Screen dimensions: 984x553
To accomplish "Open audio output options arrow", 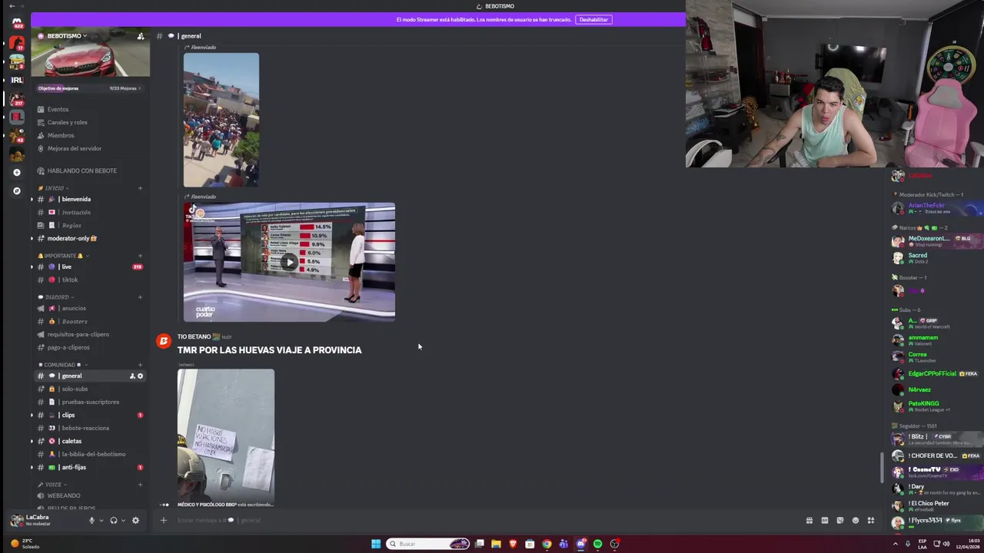I will pos(122,521).
